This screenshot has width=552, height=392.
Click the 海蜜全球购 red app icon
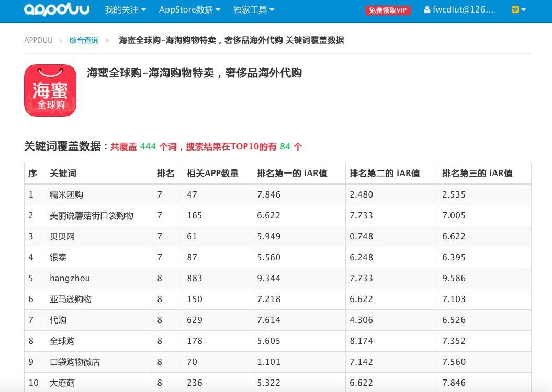click(50, 90)
